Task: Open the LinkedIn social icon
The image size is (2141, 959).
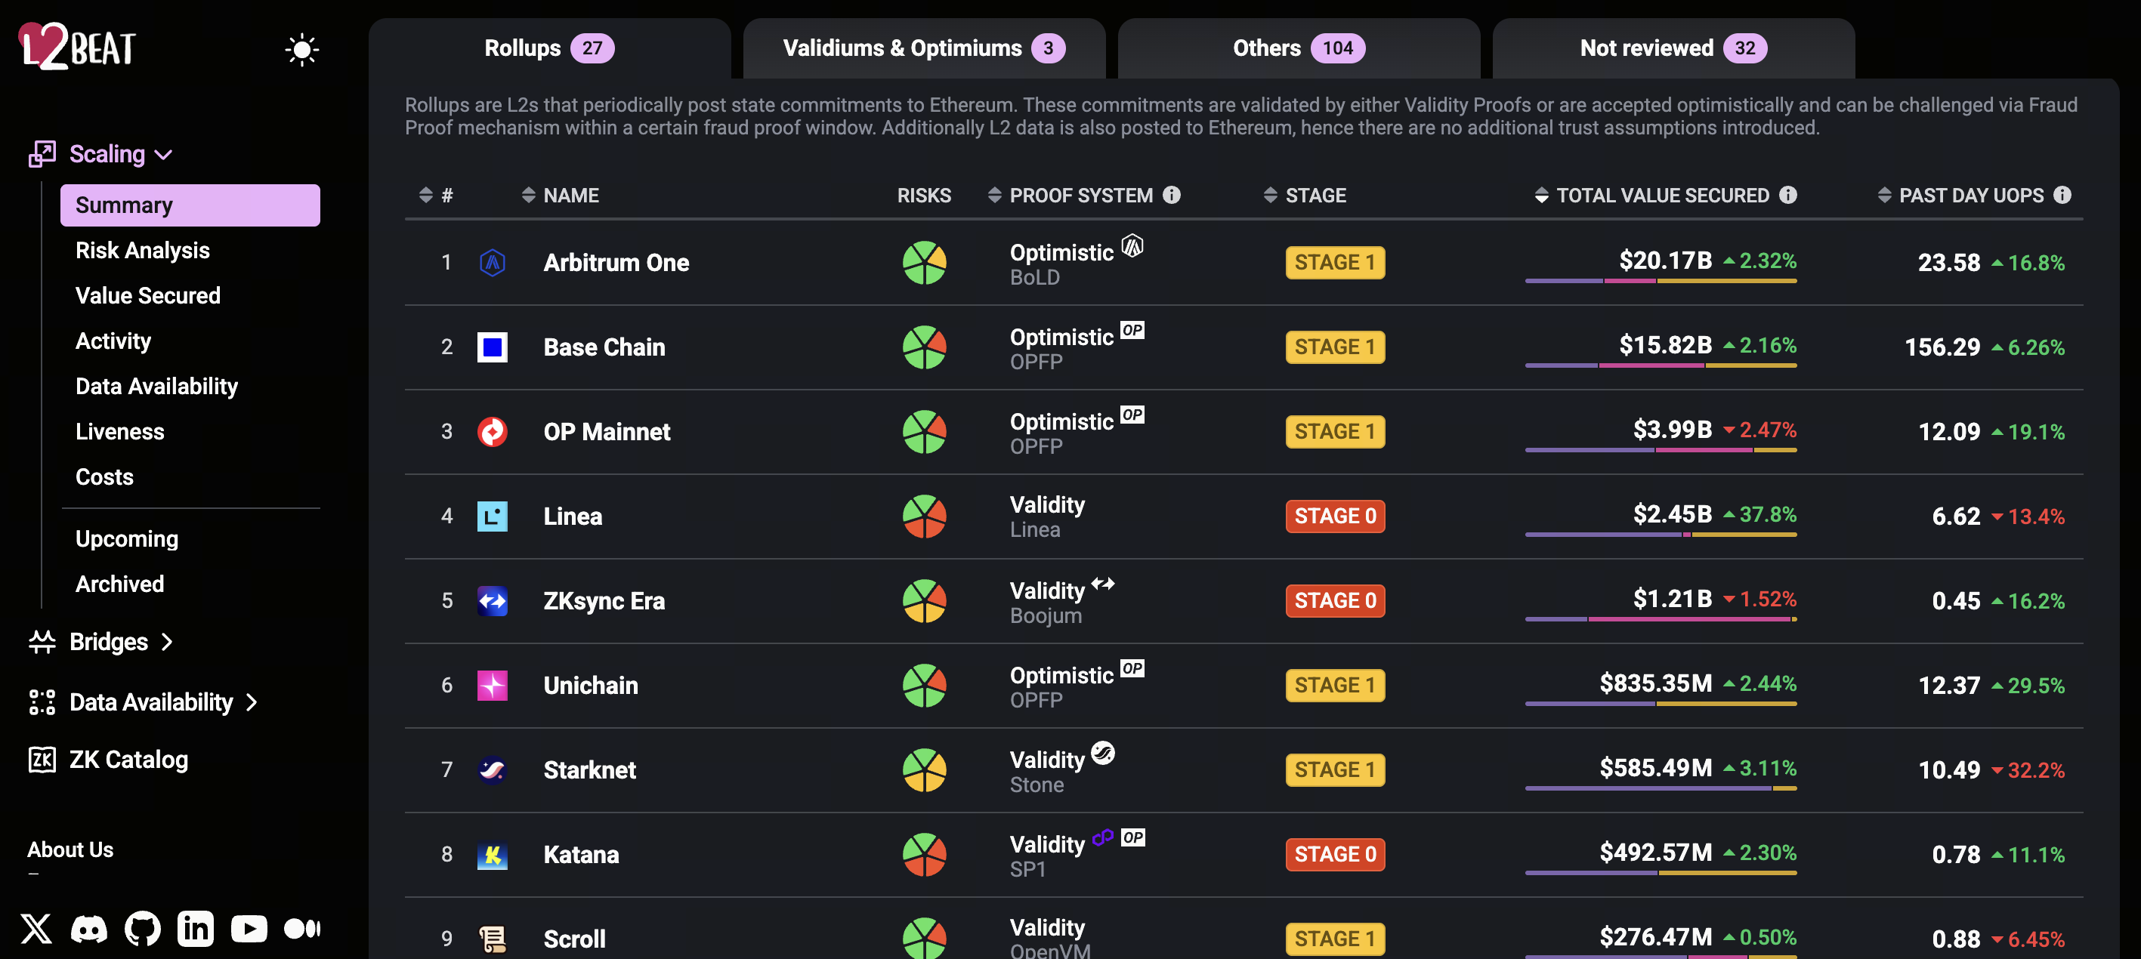Action: click(196, 928)
